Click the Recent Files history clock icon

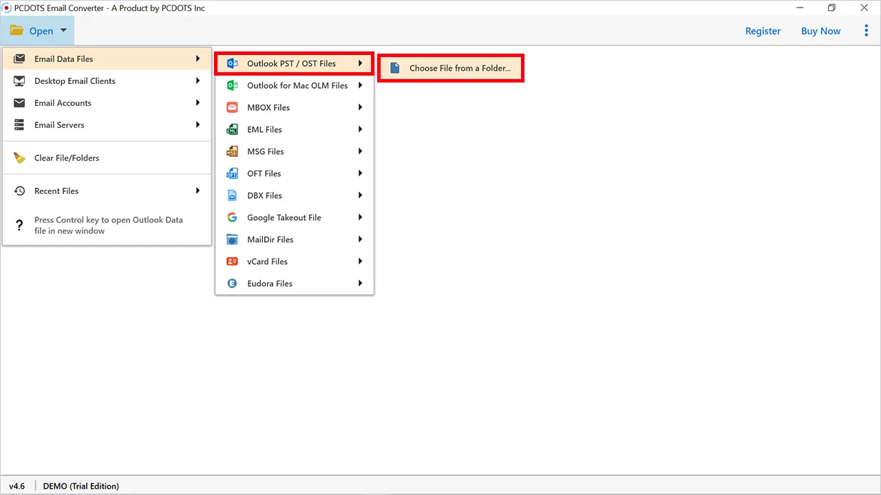(x=20, y=191)
